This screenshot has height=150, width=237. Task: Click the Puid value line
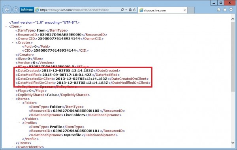[36, 47]
